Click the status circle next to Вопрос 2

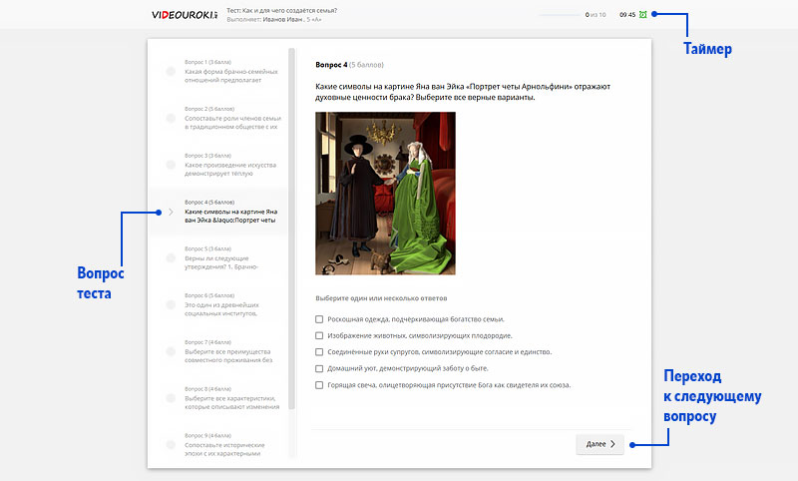(x=171, y=118)
